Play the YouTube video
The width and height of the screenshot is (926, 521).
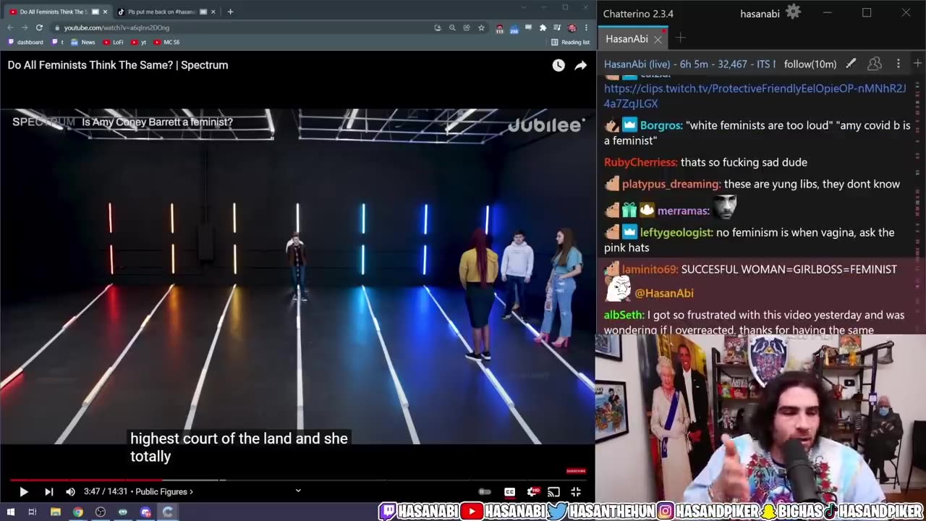[23, 492]
